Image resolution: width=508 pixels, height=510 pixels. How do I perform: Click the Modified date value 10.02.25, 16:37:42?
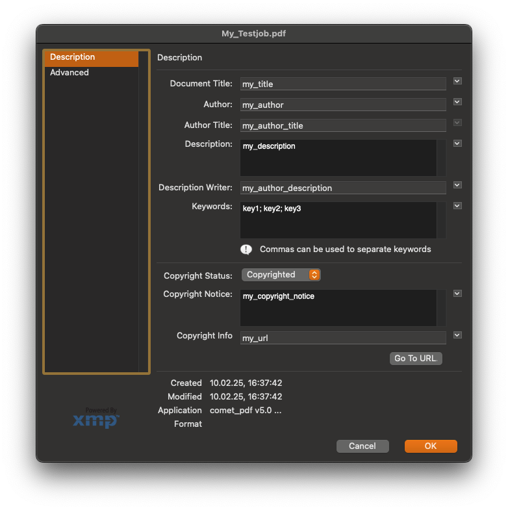pyautogui.click(x=246, y=396)
